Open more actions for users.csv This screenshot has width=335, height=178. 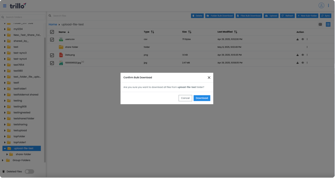pos(307,39)
